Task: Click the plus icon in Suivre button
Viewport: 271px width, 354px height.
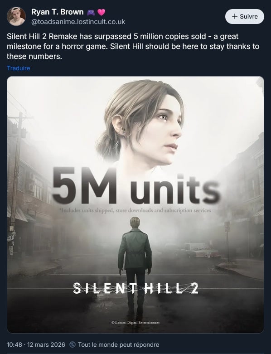Action: (235, 16)
